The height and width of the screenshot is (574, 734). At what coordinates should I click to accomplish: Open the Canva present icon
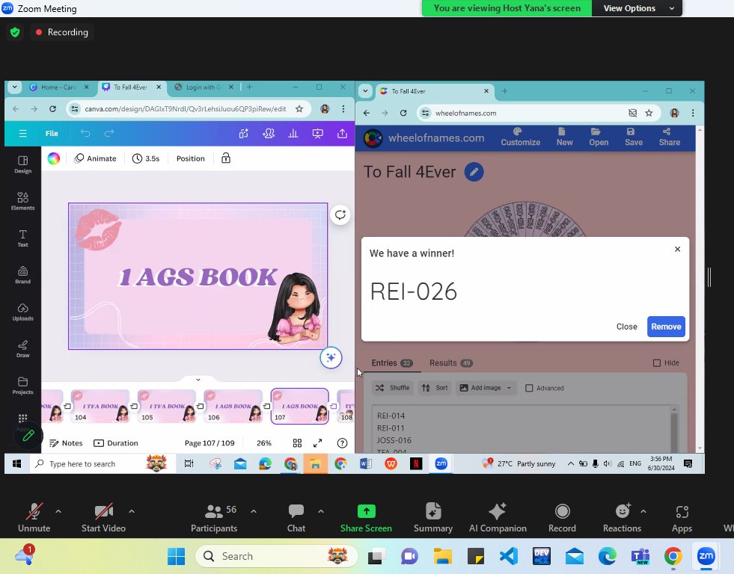[x=317, y=134]
